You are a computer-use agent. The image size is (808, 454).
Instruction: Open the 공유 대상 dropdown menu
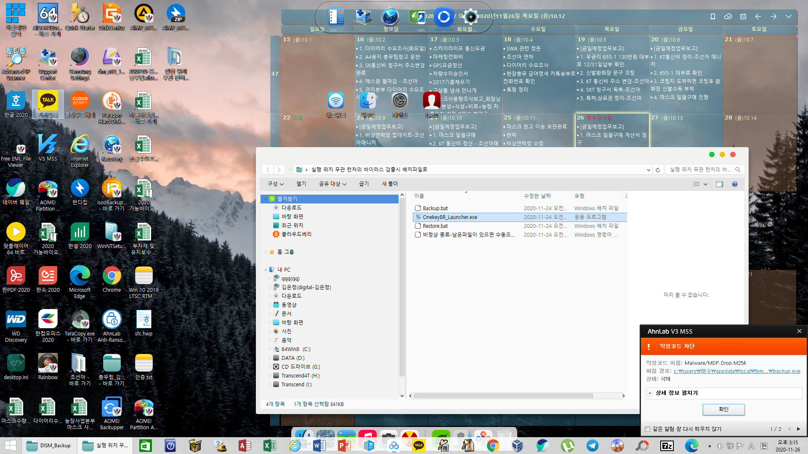coord(332,184)
